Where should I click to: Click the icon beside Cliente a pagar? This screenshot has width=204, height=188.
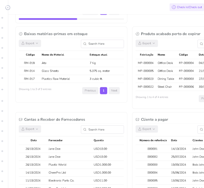[x=137, y=120]
